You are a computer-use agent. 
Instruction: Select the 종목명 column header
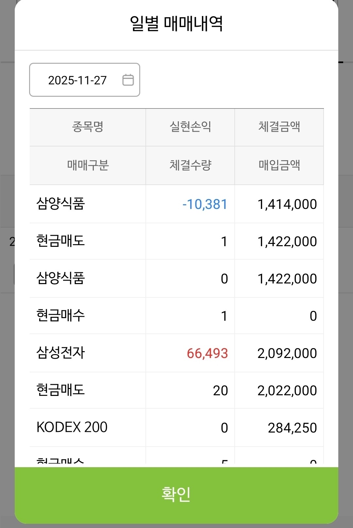pos(88,127)
